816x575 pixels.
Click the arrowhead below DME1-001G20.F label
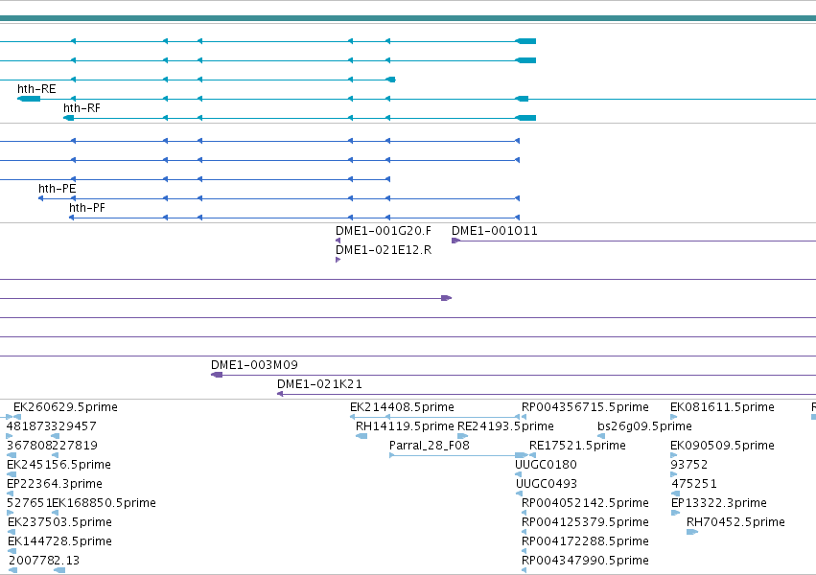pos(338,241)
